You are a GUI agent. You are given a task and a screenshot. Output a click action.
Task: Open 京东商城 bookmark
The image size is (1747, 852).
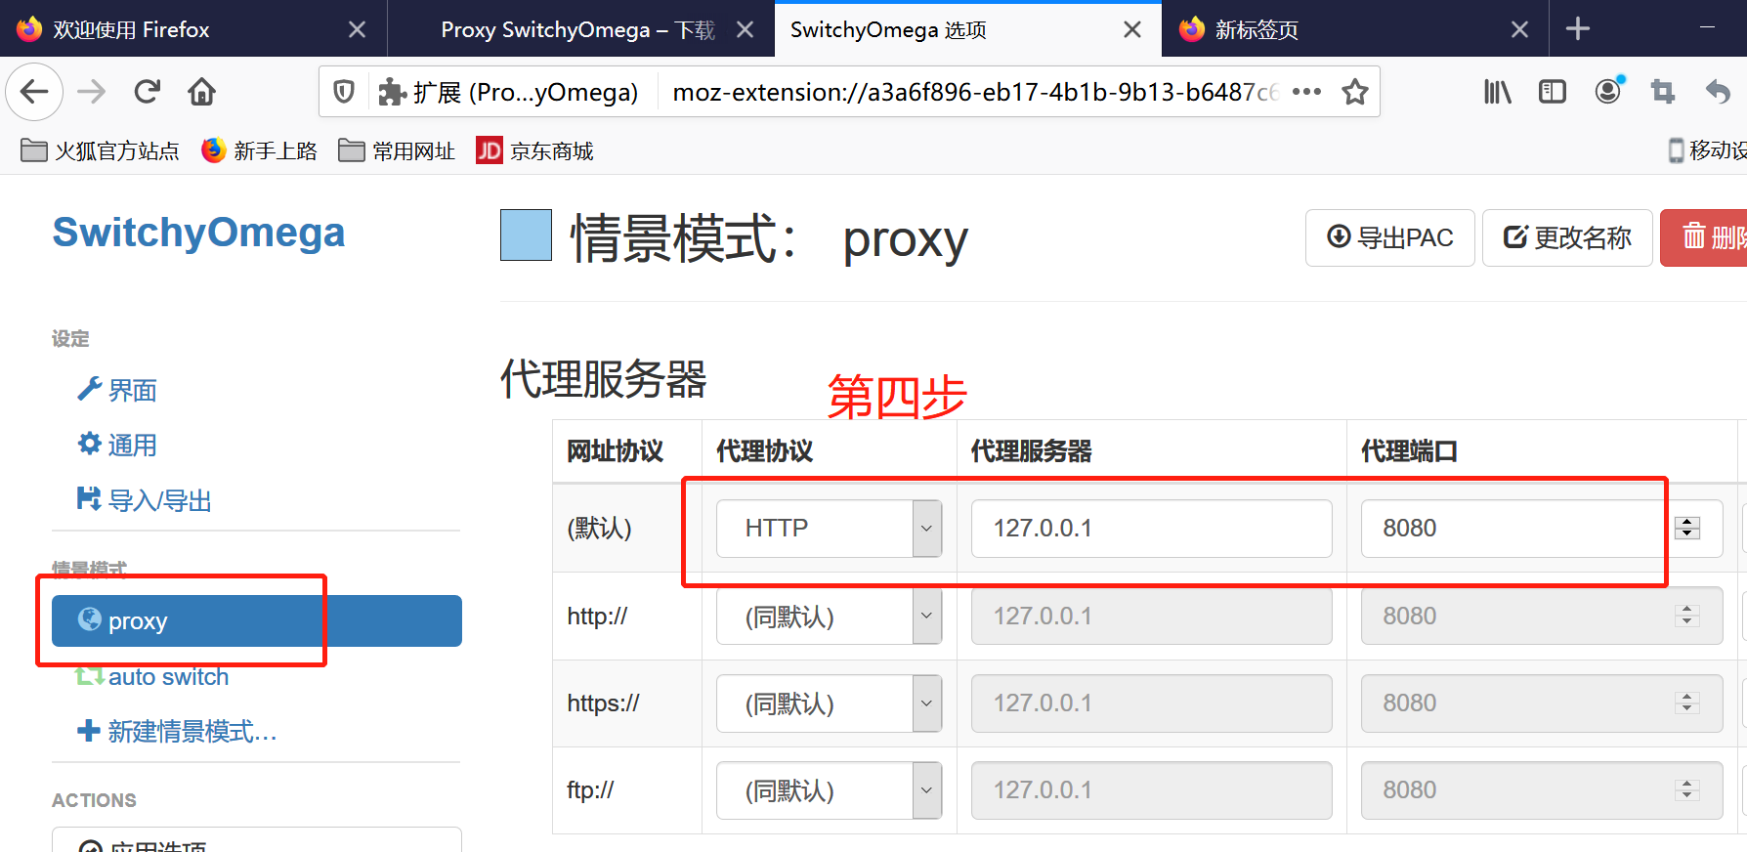click(534, 150)
